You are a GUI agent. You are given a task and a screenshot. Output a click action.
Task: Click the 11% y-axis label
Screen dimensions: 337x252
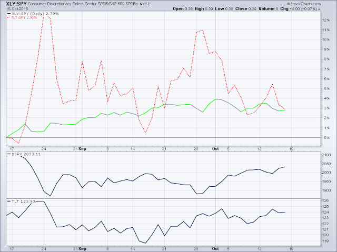pyautogui.click(x=325, y=30)
